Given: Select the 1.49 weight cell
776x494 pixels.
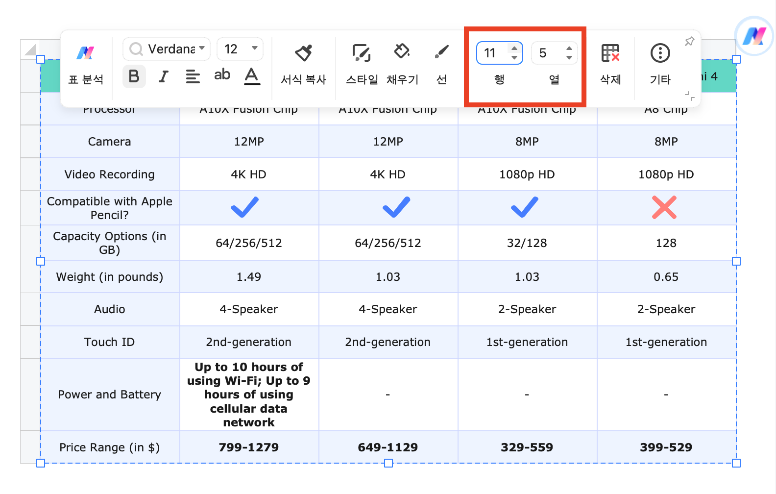Looking at the screenshot, I should click(249, 277).
